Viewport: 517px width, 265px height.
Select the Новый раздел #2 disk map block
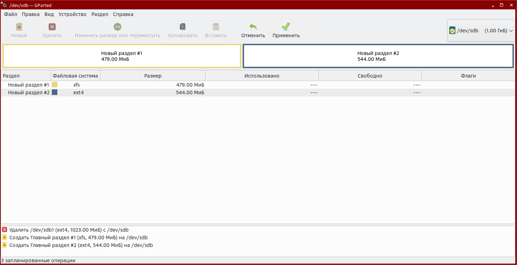click(378, 56)
